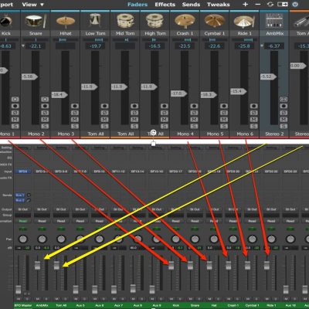The image size is (309, 309).
Task: Solo the Hihat channel with S
Action: 75,126
